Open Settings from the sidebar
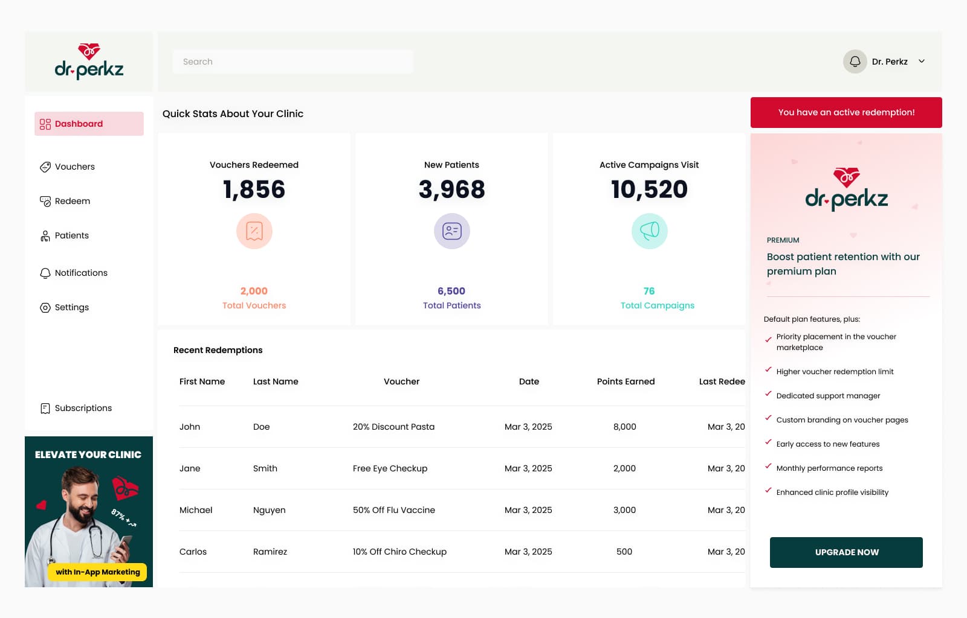The image size is (967, 618). [x=71, y=307]
